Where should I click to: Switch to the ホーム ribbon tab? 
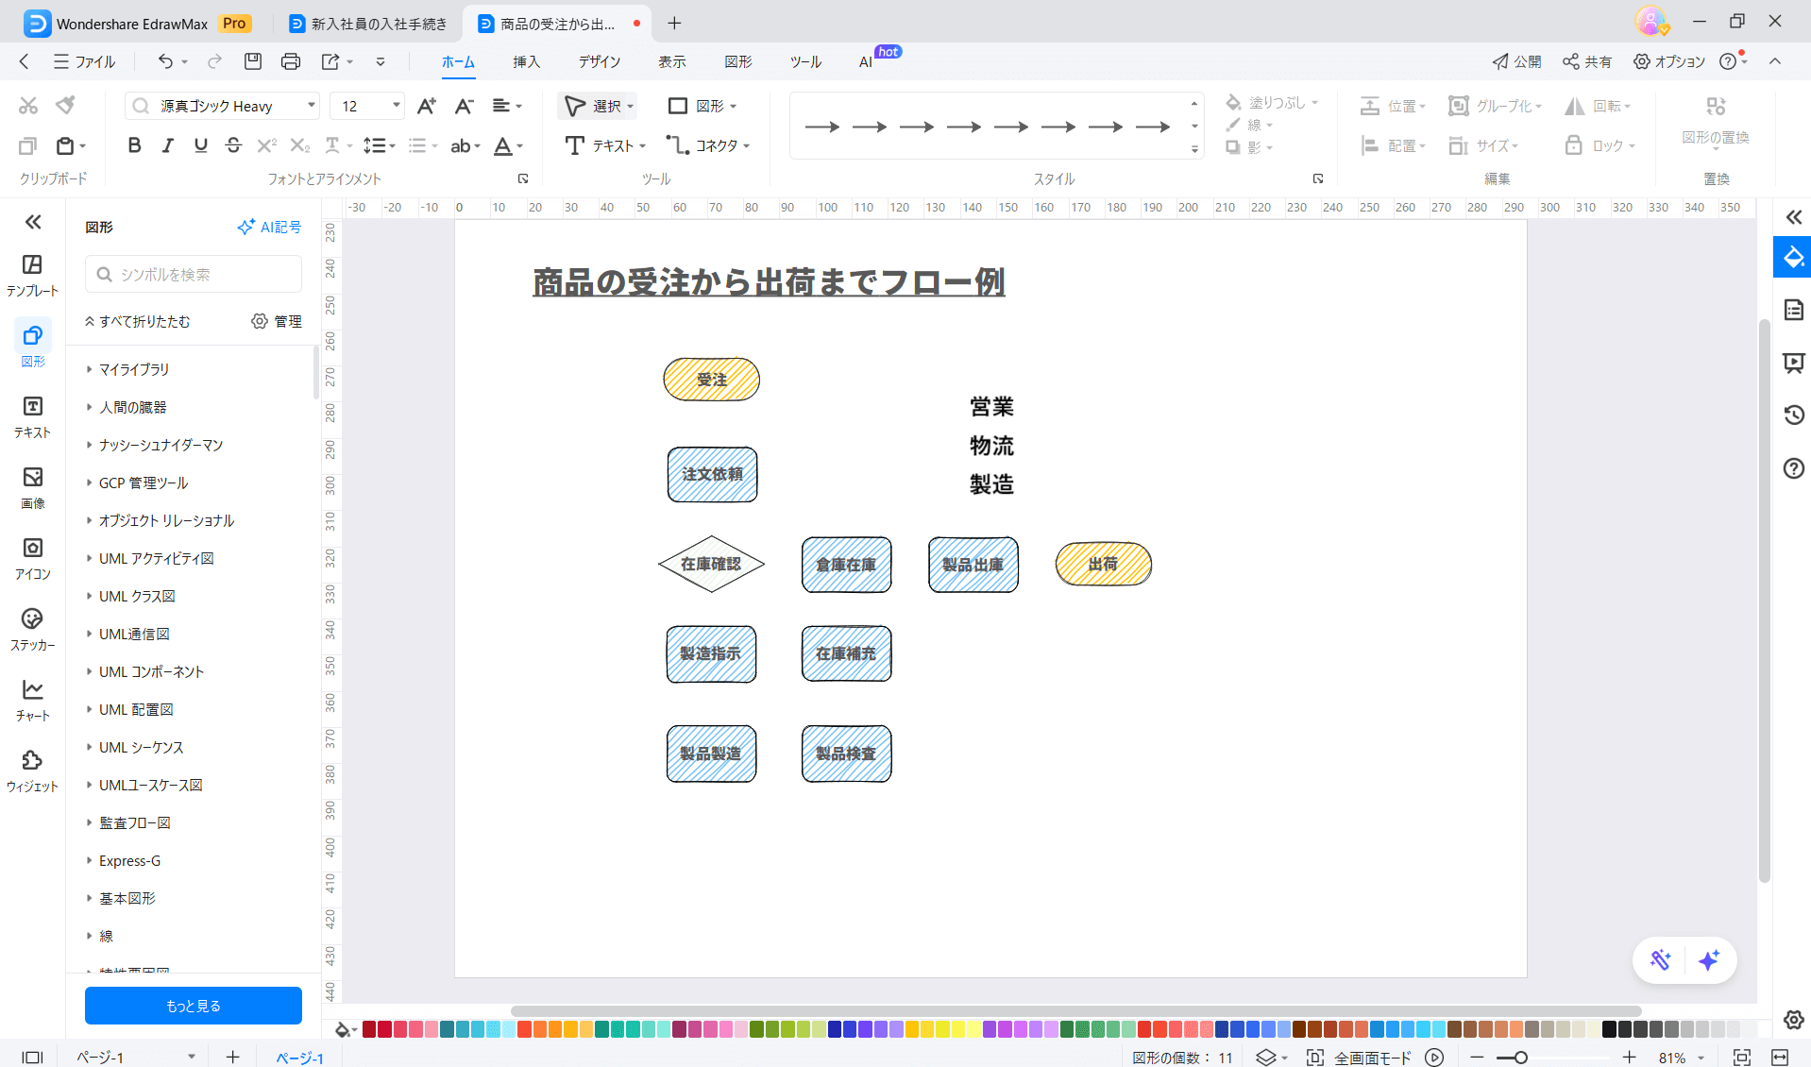coord(458,62)
